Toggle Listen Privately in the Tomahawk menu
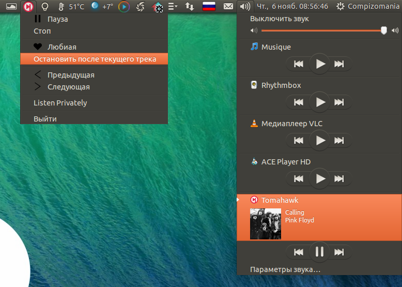The width and height of the screenshot is (402, 287). pos(94,103)
